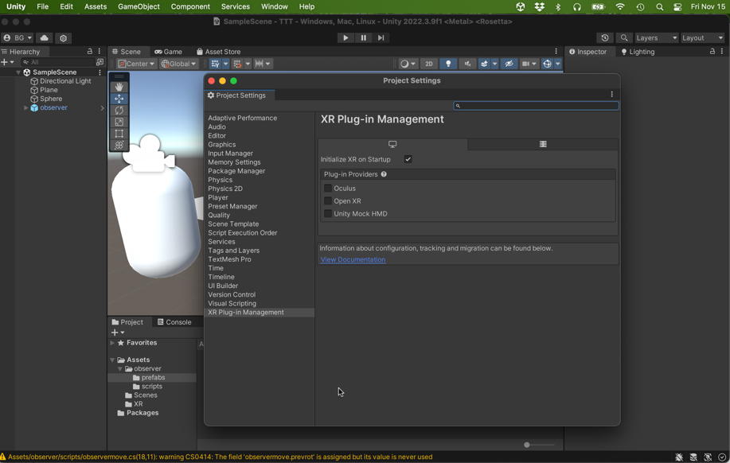The width and height of the screenshot is (730, 463).
Task: Open the Layers dropdown
Action: pyautogui.click(x=656, y=37)
